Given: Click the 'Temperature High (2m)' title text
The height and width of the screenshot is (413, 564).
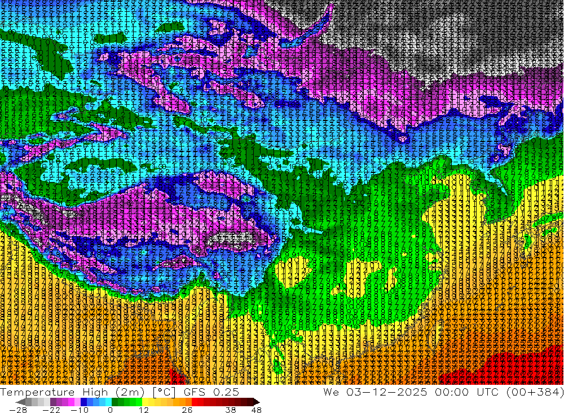Looking at the screenshot, I should click(72, 392).
